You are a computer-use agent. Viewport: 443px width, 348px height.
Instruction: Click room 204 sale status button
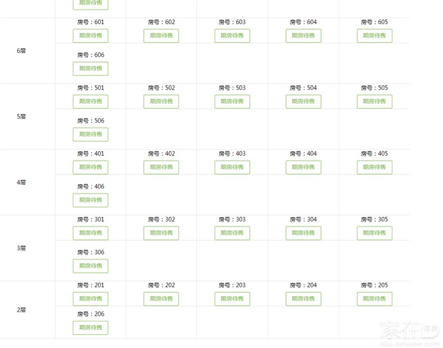(x=303, y=299)
